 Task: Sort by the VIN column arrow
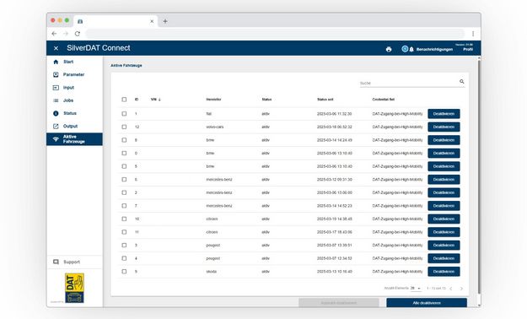[x=159, y=100]
